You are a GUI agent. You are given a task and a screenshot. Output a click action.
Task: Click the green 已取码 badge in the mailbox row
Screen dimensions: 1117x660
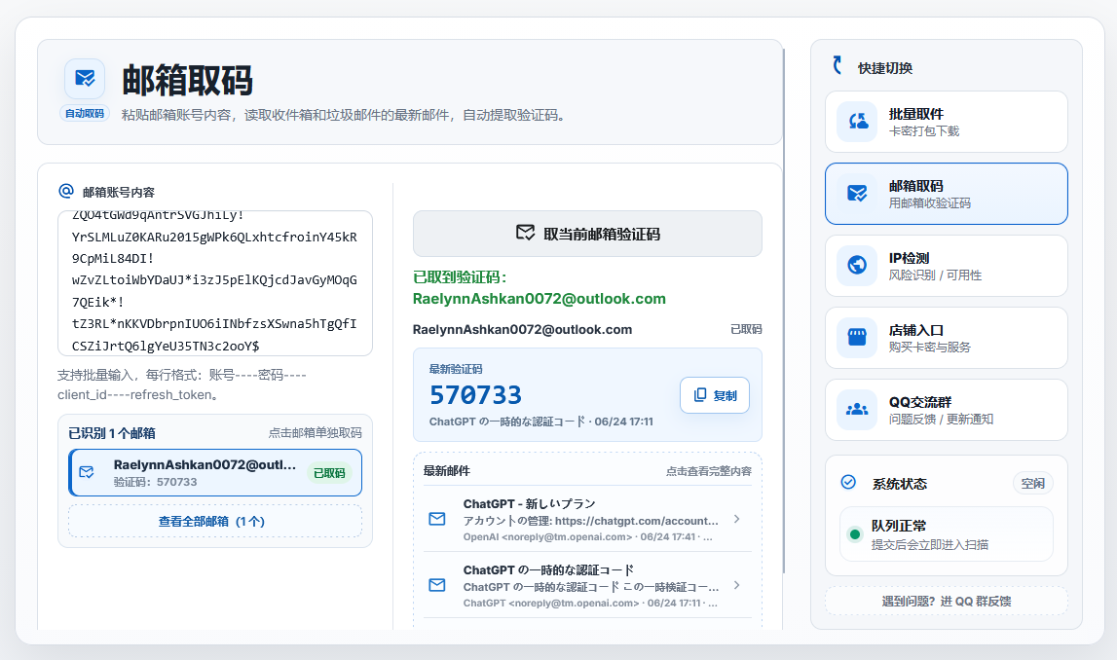coord(329,473)
